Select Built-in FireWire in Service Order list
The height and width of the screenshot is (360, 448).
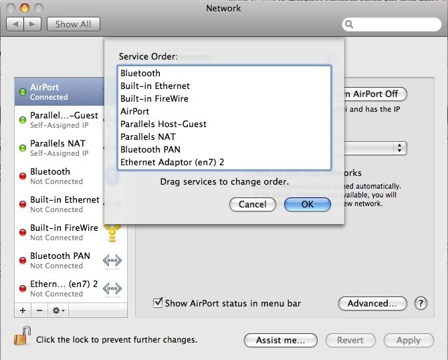tap(224, 98)
